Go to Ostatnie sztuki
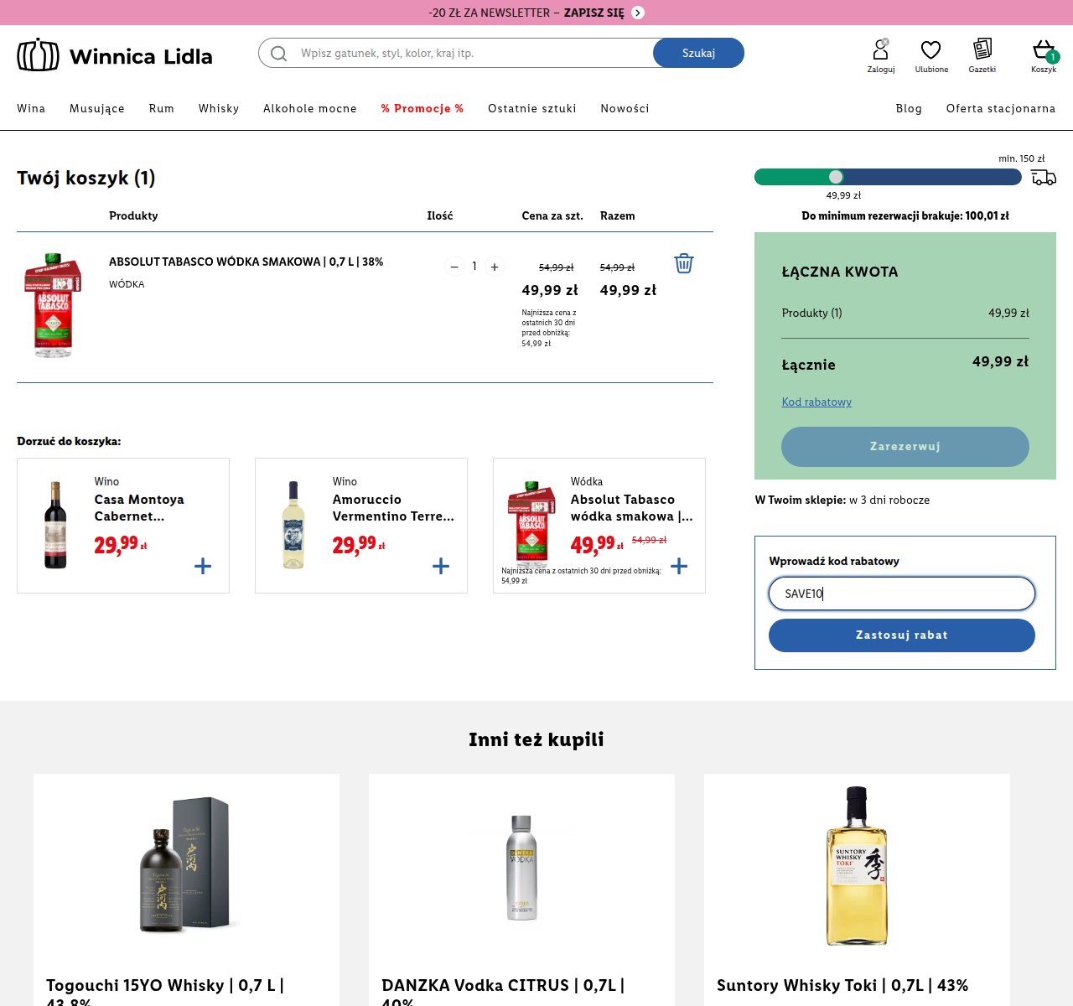1073x1006 pixels. coord(532,108)
